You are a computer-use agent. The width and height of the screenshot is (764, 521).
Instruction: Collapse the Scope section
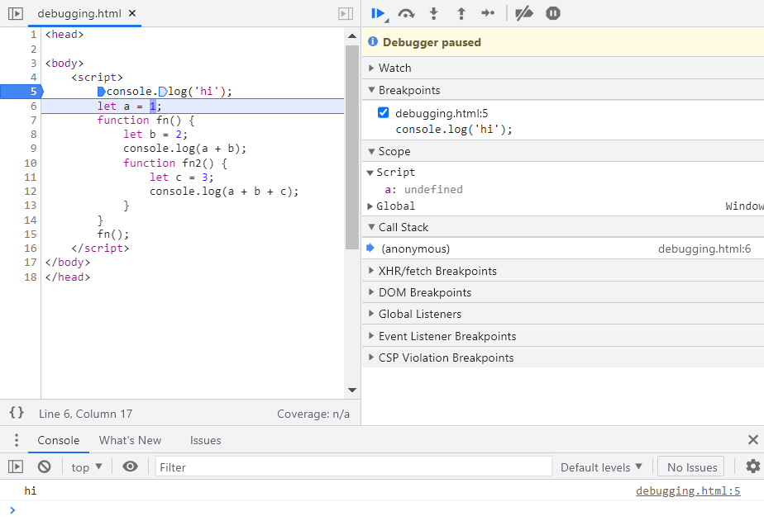point(563,152)
